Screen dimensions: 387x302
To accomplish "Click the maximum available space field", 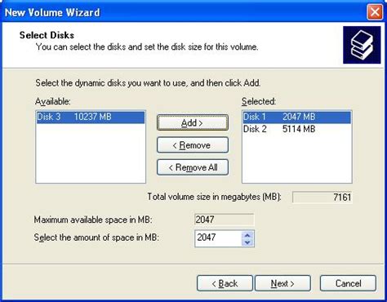I will tap(225, 220).
